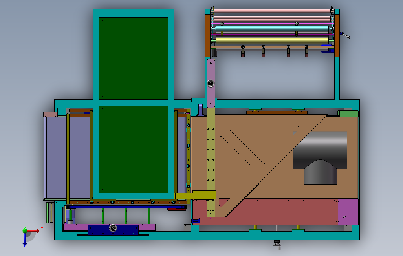This screenshot has height=256, width=403.
Task: Select the brown strip above the large plate
Action: tap(277, 112)
